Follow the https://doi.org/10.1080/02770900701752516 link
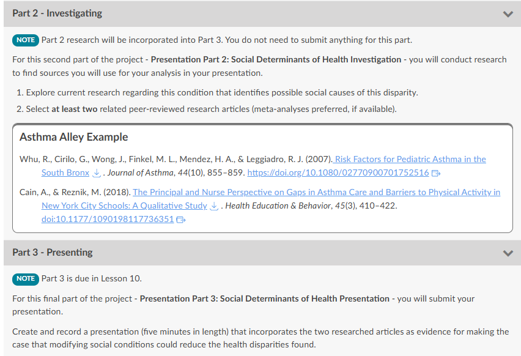This screenshot has height=356, width=521. [338, 173]
